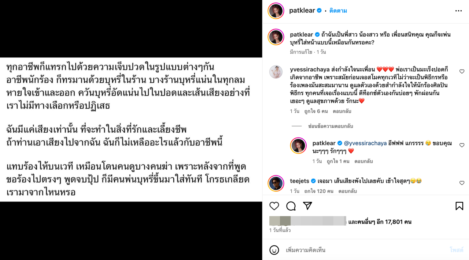Share the post via paper plane icon
Screen dimensions: 469x260
(307, 206)
